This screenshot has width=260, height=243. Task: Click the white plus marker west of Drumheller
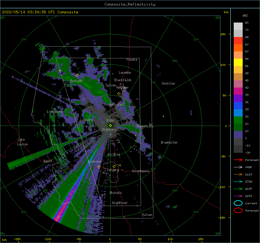163,116
